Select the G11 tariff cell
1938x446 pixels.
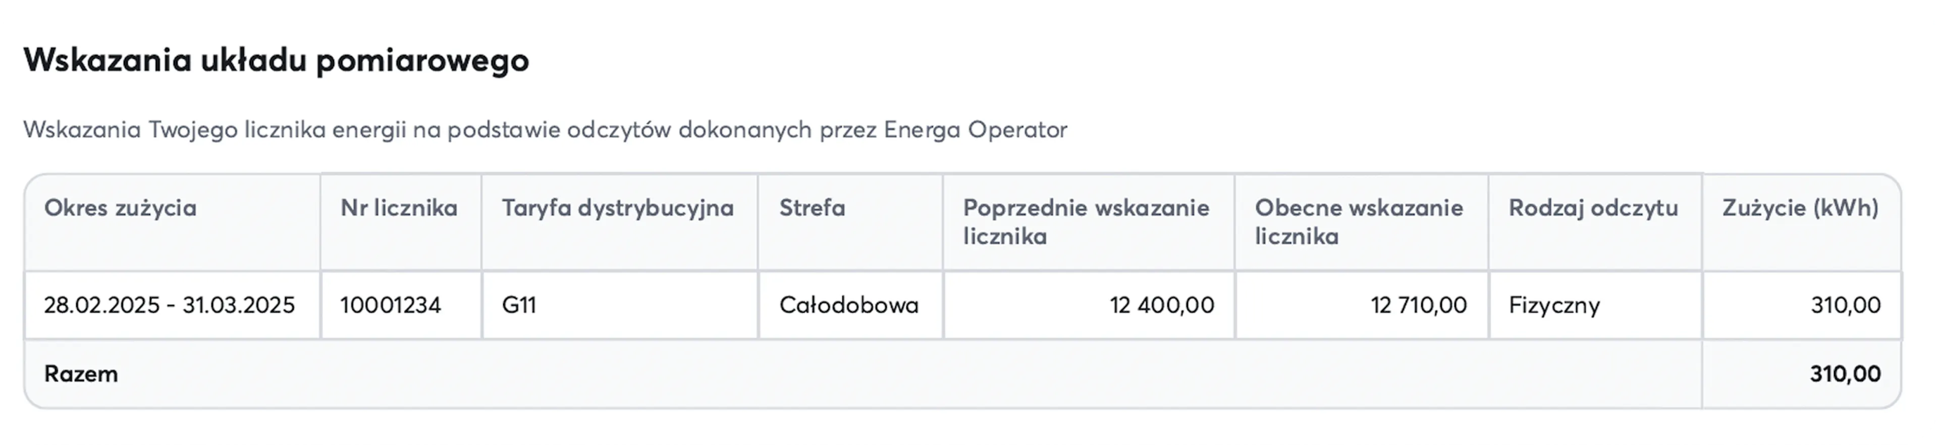(x=519, y=305)
